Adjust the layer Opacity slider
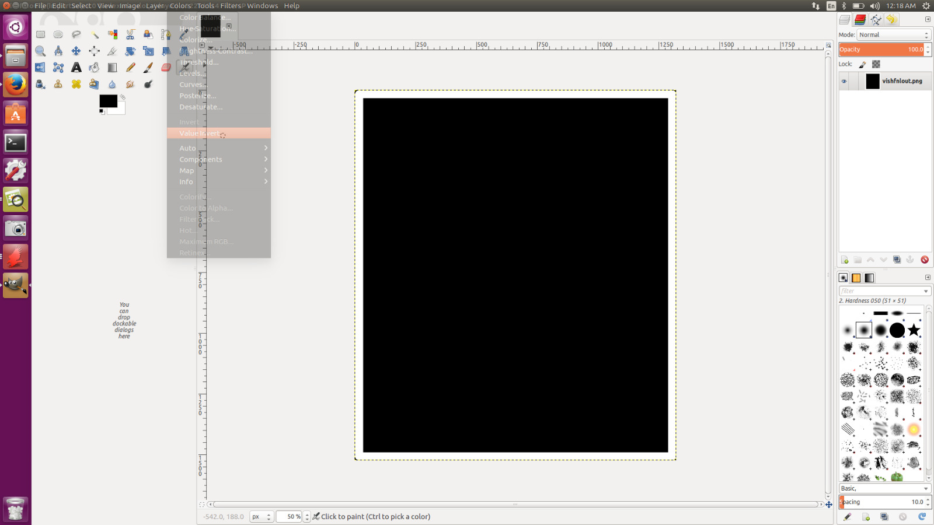934x525 pixels. pos(881,50)
